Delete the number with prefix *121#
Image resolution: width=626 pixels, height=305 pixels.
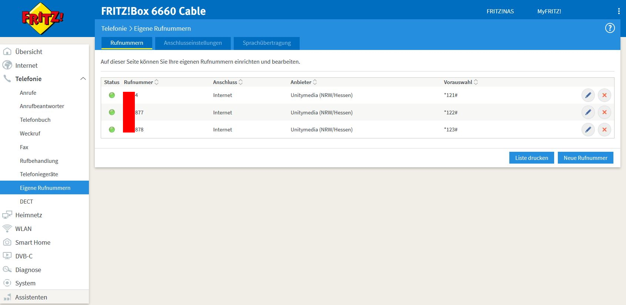coord(604,95)
